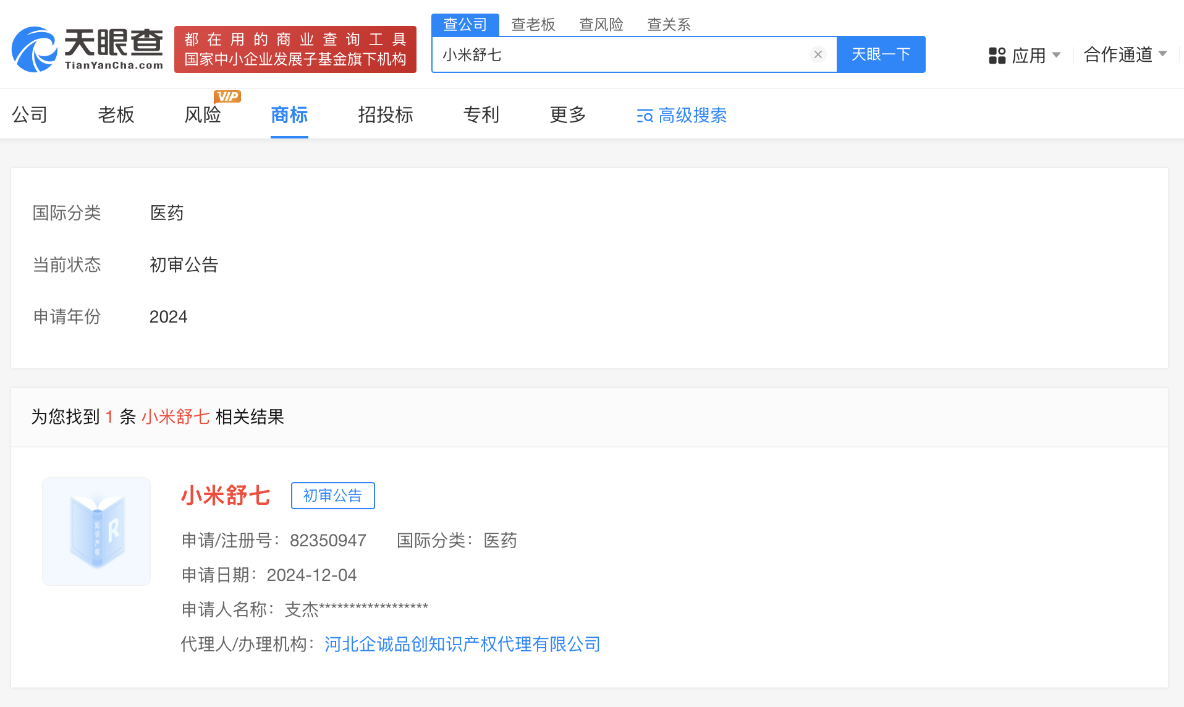Open the 风险 navigation tab

point(203,114)
